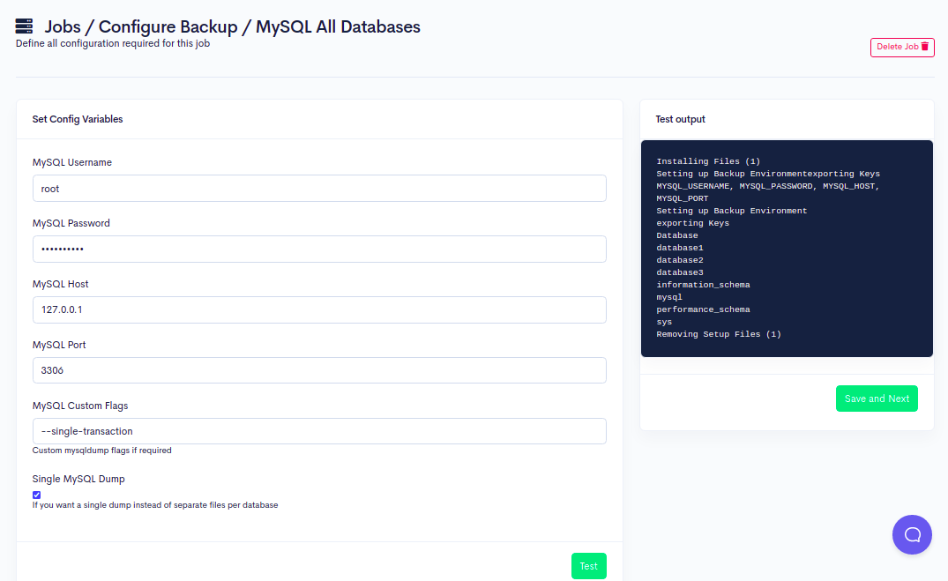
Task: Click 'performance_schema' output line
Action: click(x=703, y=309)
